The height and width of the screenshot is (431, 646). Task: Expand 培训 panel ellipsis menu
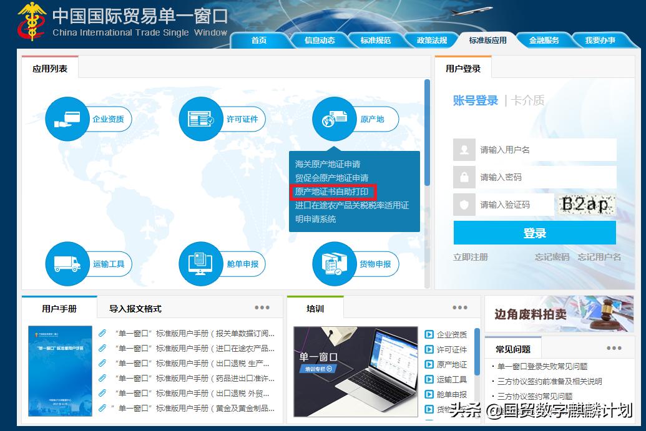[460, 307]
